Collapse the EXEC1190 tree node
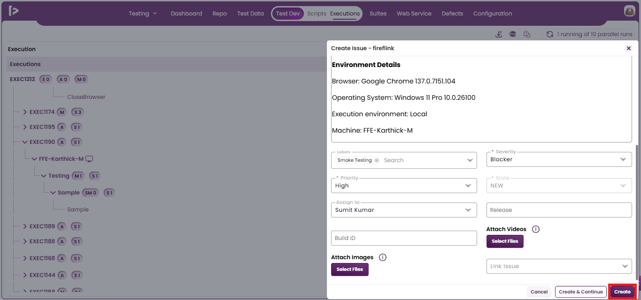 pyautogui.click(x=25, y=142)
